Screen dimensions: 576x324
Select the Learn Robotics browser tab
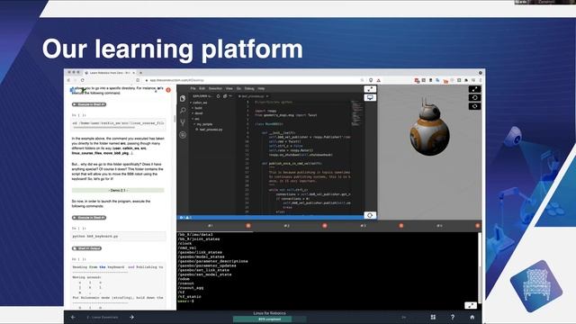110,73
